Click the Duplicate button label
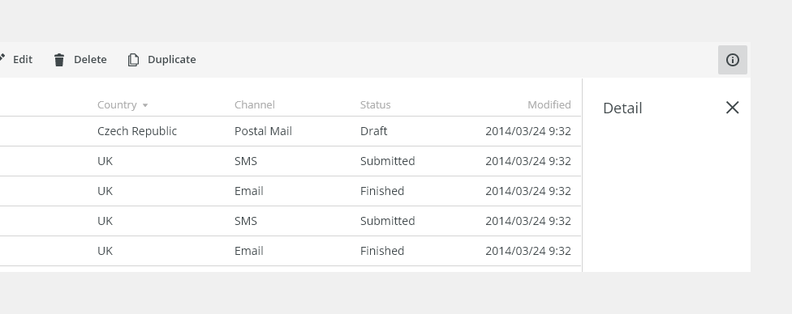The width and height of the screenshot is (792, 314). [172, 59]
